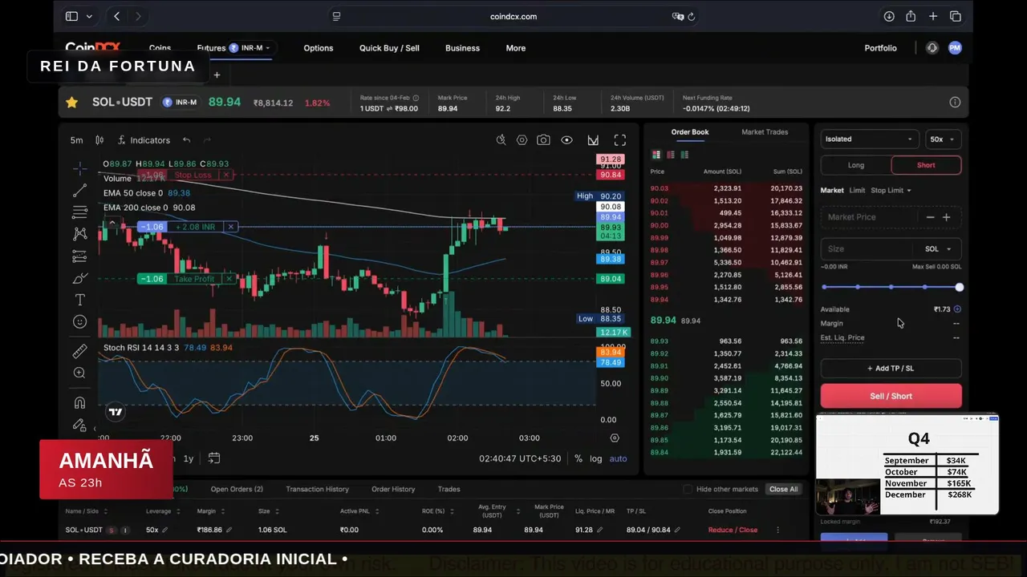1027x577 pixels.
Task: Open the Transaction History tab
Action: tap(317, 489)
